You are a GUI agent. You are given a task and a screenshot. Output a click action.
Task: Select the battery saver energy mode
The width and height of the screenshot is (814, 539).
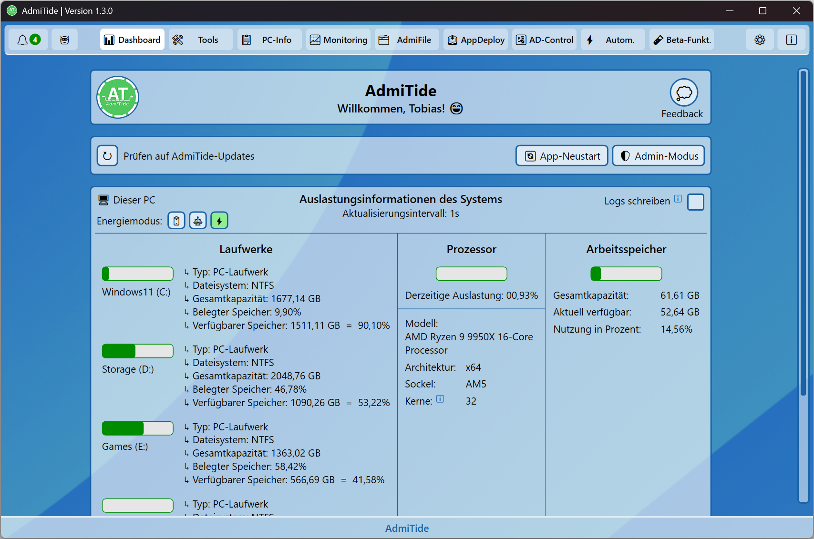176,221
